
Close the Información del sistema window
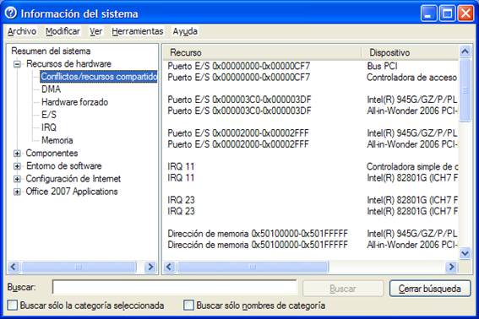coord(465,14)
